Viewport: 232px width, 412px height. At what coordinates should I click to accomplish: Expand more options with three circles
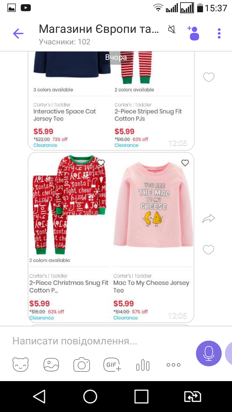(174, 365)
